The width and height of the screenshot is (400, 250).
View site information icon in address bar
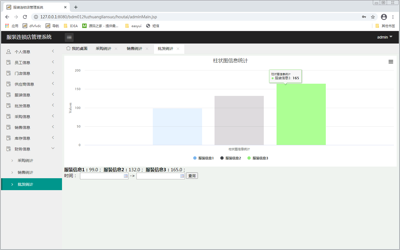tap(36, 17)
